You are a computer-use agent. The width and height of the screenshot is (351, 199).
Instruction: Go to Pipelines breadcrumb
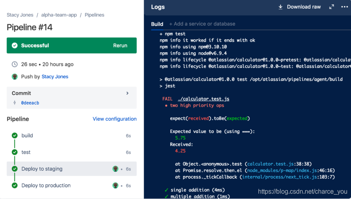tap(95, 15)
